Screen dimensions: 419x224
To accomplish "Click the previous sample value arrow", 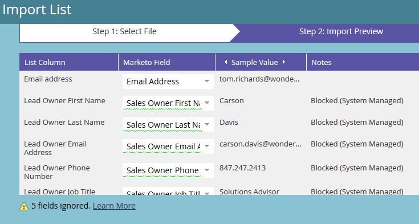I will click(x=226, y=62).
